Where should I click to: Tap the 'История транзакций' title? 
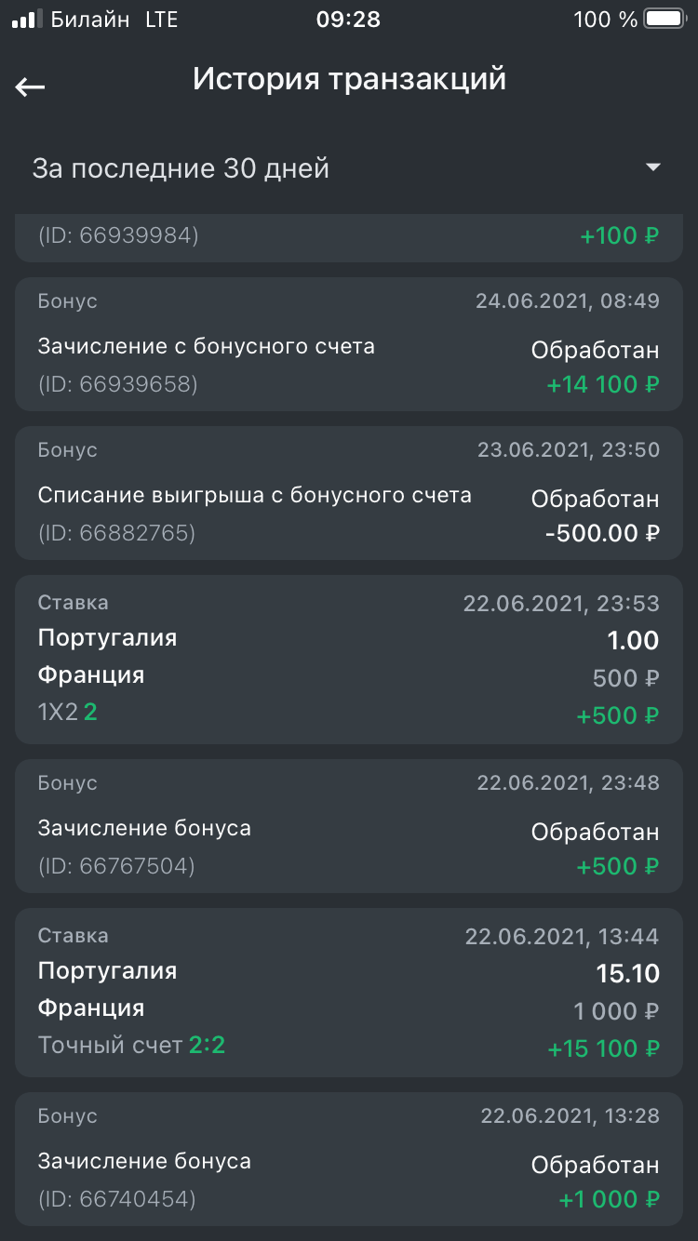[349, 80]
